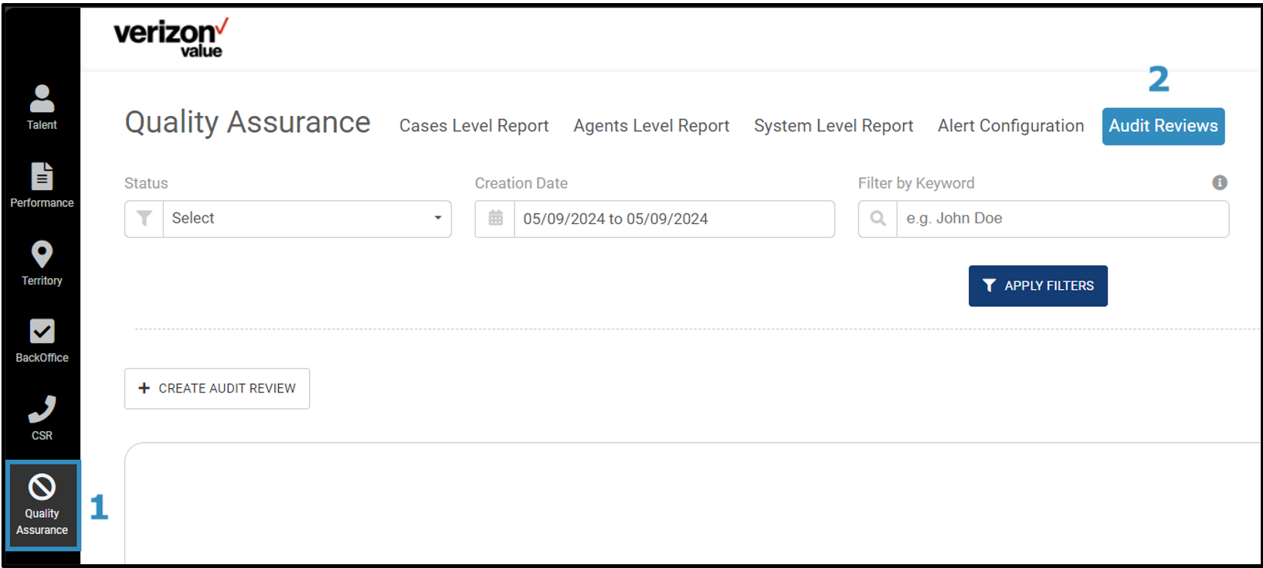Select the CSR phone icon
Image resolution: width=1263 pixels, height=568 pixels.
[x=42, y=409]
